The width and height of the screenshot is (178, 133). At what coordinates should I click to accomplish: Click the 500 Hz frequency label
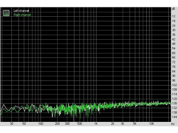pos(79,124)
